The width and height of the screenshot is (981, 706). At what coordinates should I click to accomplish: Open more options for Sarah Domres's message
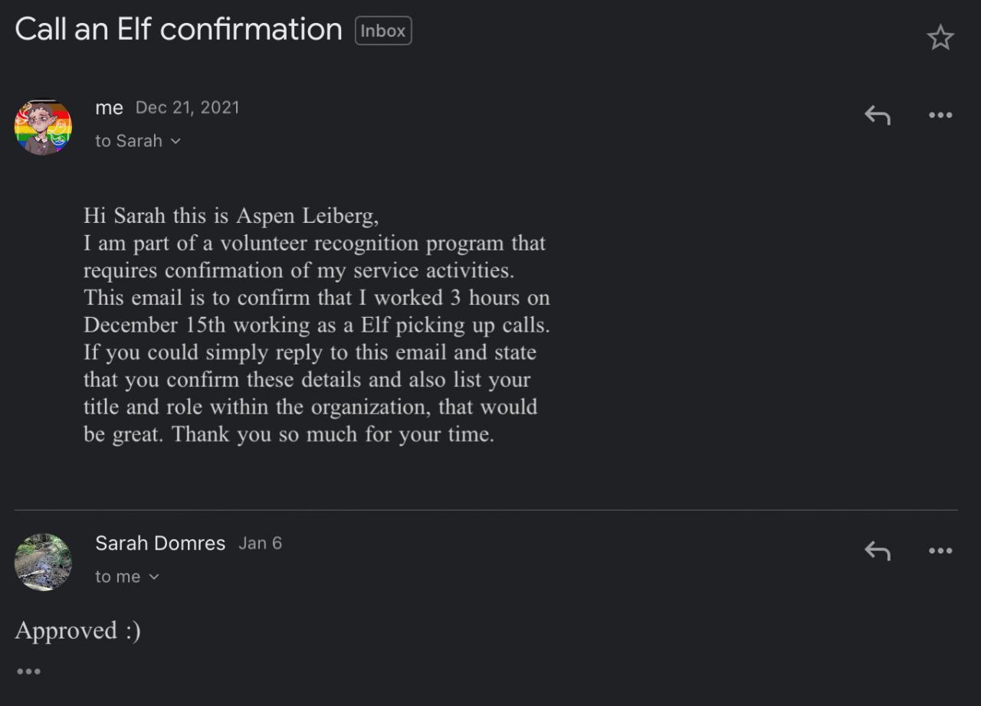pyautogui.click(x=940, y=551)
